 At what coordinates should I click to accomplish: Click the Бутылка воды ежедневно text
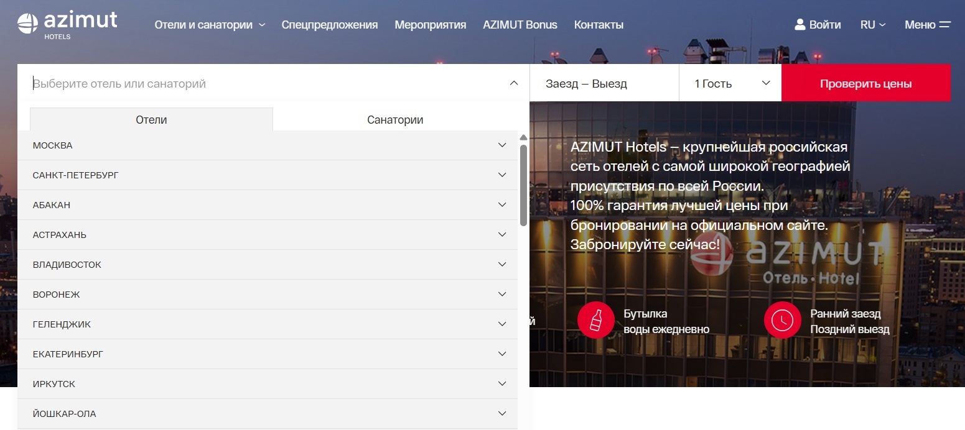pos(666,321)
